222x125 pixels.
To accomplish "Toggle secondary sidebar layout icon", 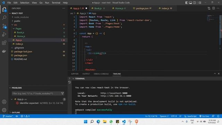I will [195, 2].
